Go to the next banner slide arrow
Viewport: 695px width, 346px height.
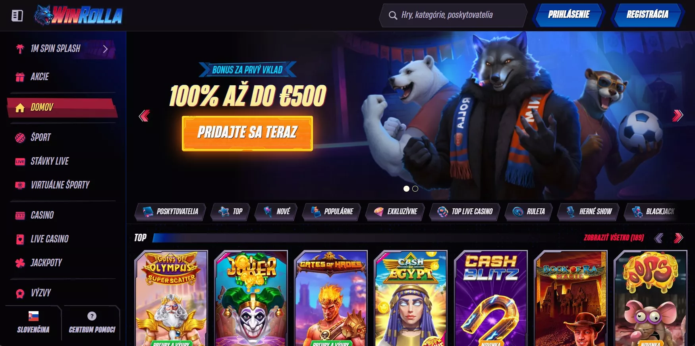(678, 115)
